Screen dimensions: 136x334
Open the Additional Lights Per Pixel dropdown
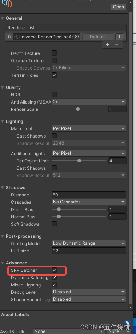(x=89, y=153)
